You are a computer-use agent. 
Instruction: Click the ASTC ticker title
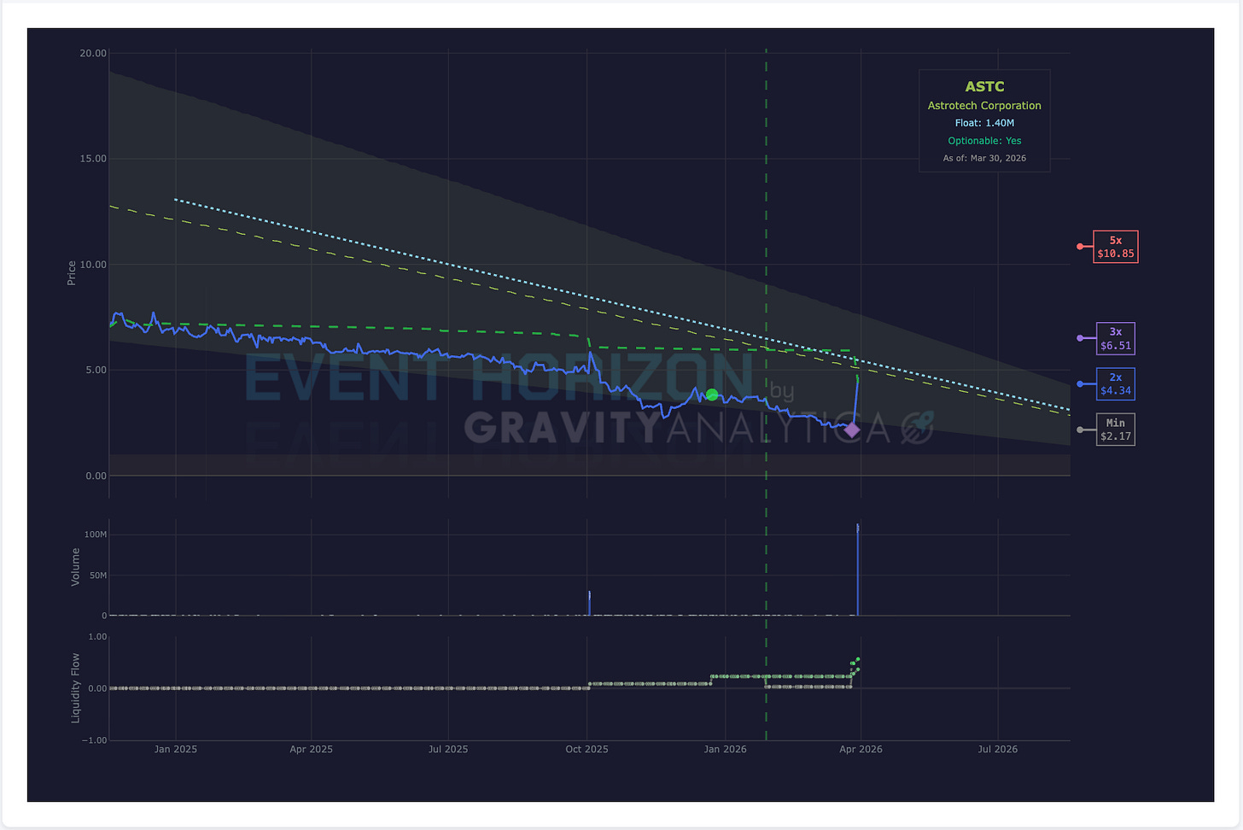984,86
